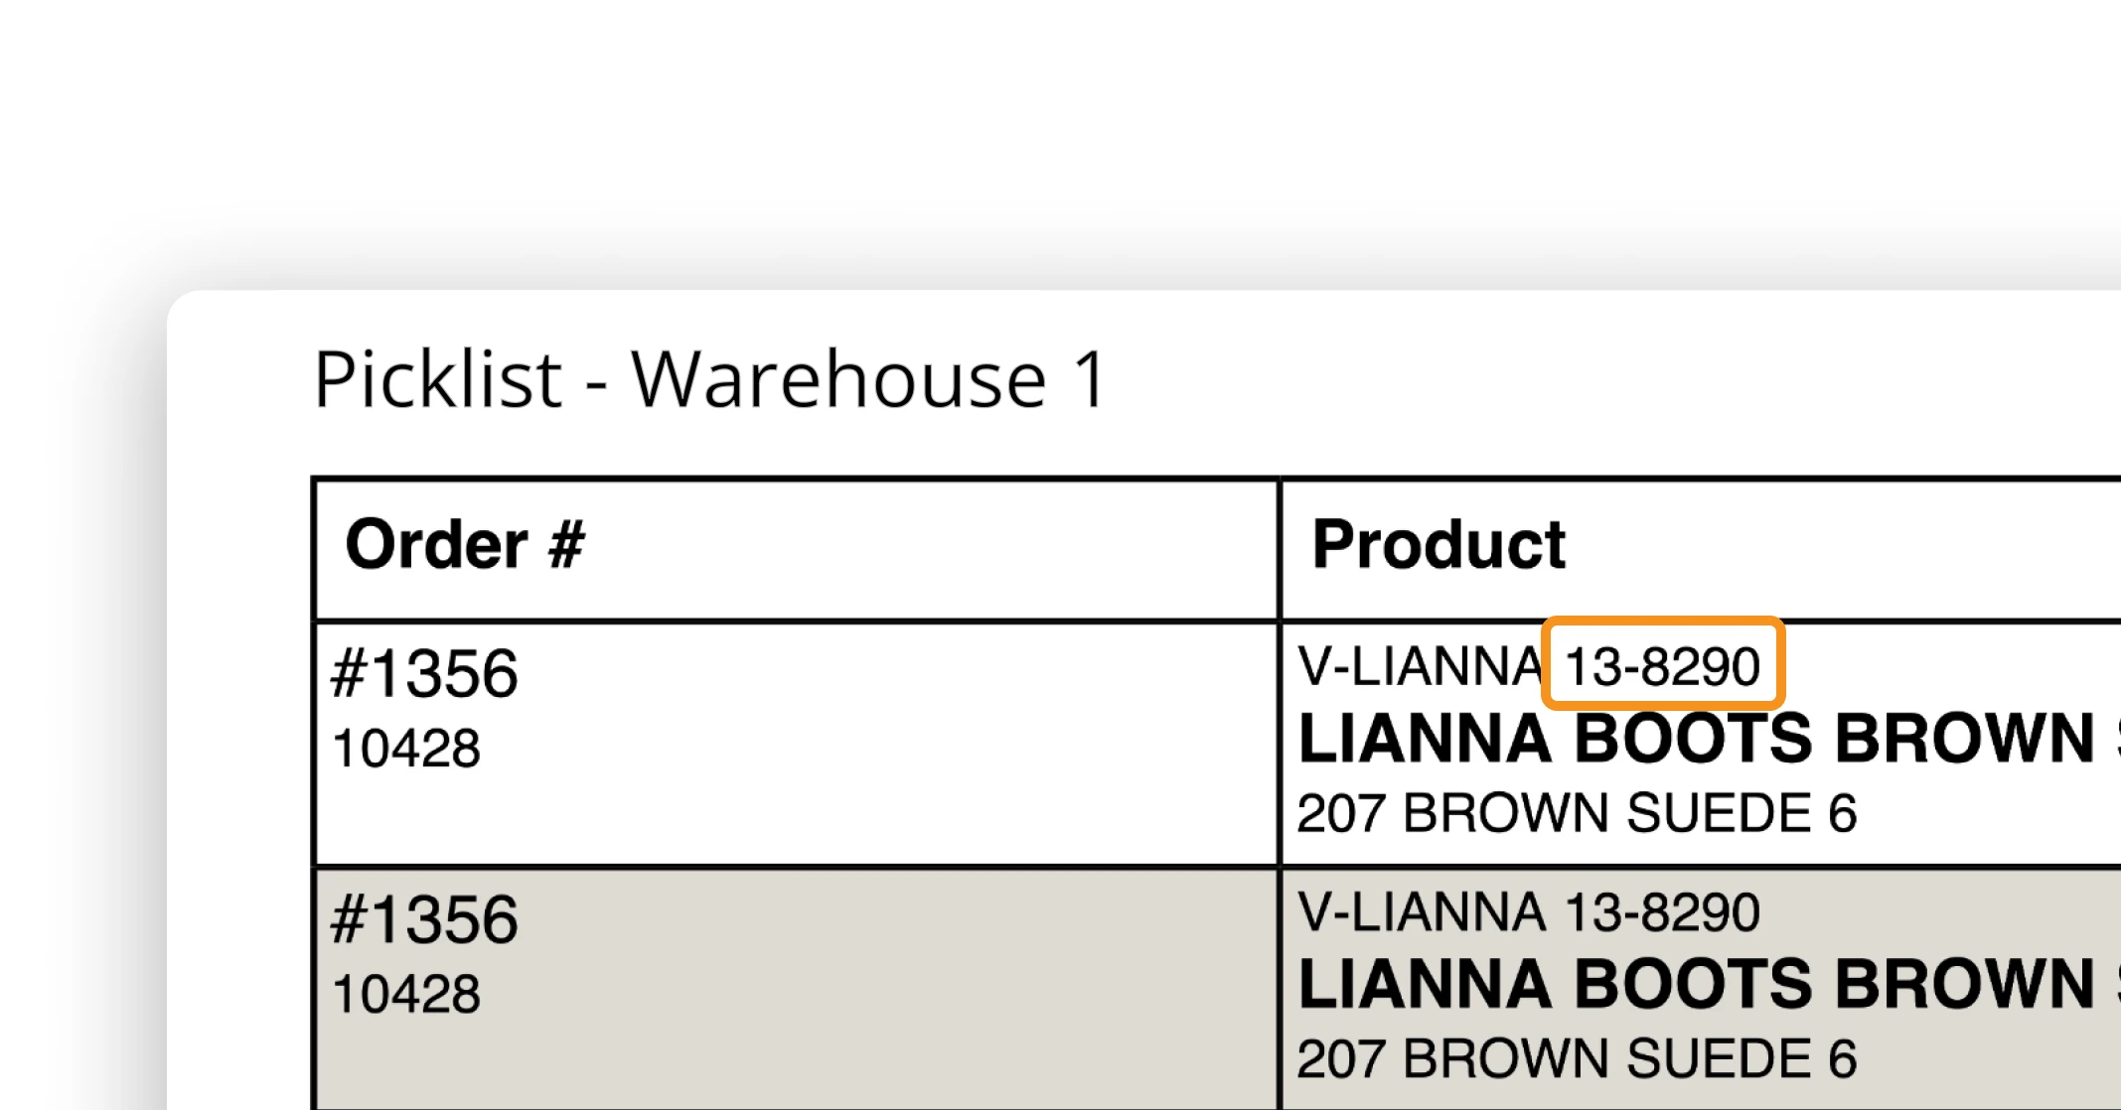This screenshot has height=1110, width=2121.
Task: Click bold word LIANNA in shaded row
Action: tap(1425, 985)
